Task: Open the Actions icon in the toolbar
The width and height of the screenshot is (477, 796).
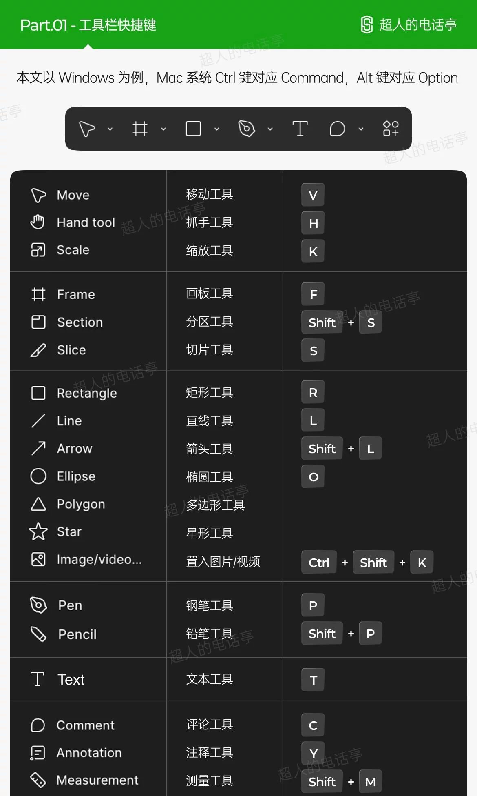Action: [391, 129]
